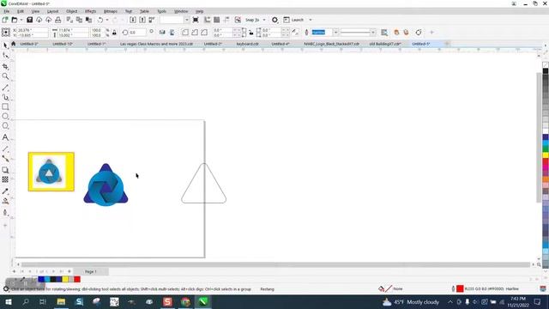Select the Text tool

(x=5, y=137)
